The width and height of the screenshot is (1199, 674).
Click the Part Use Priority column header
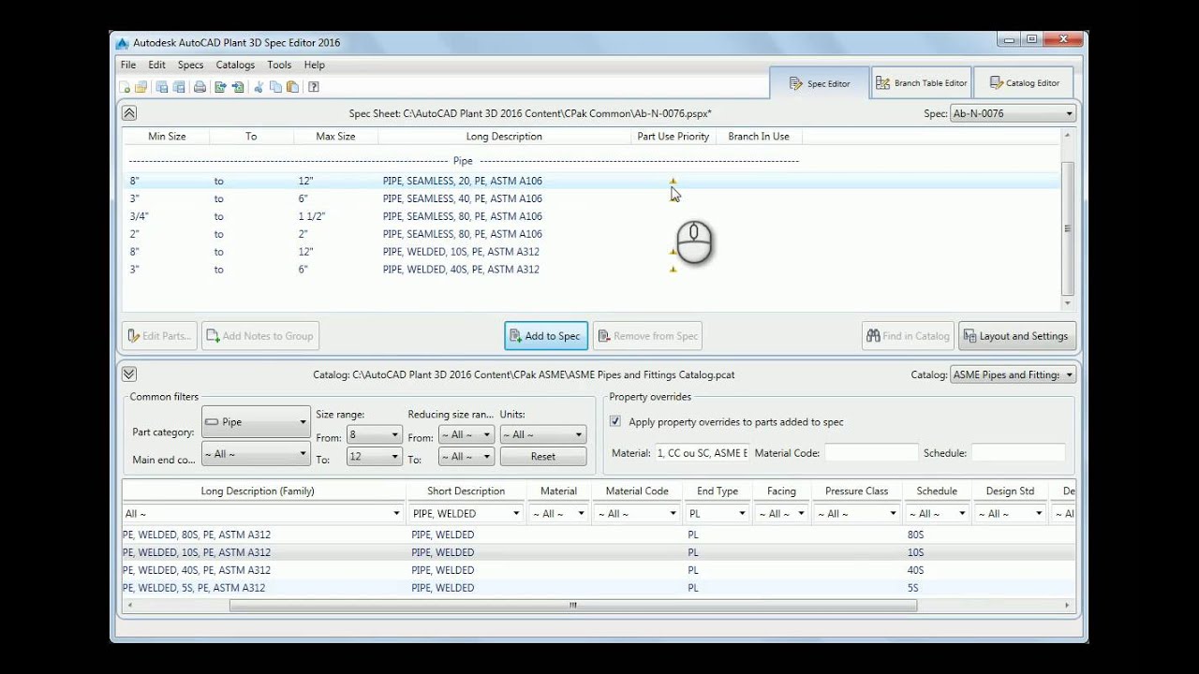click(x=674, y=137)
